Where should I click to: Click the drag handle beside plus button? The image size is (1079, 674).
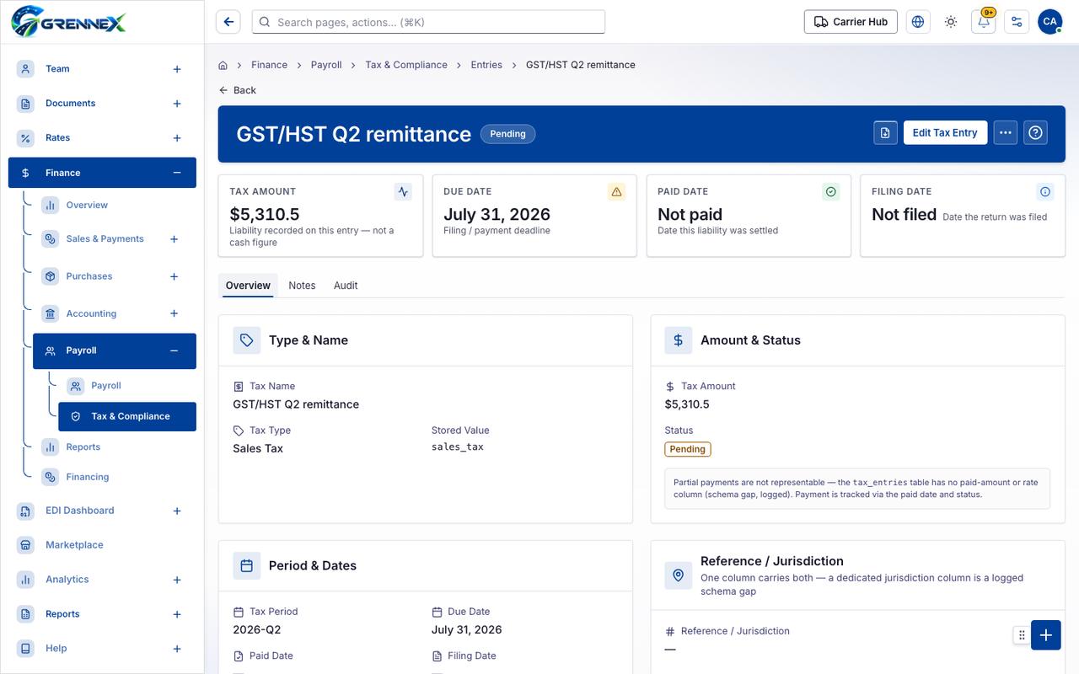tap(1022, 635)
